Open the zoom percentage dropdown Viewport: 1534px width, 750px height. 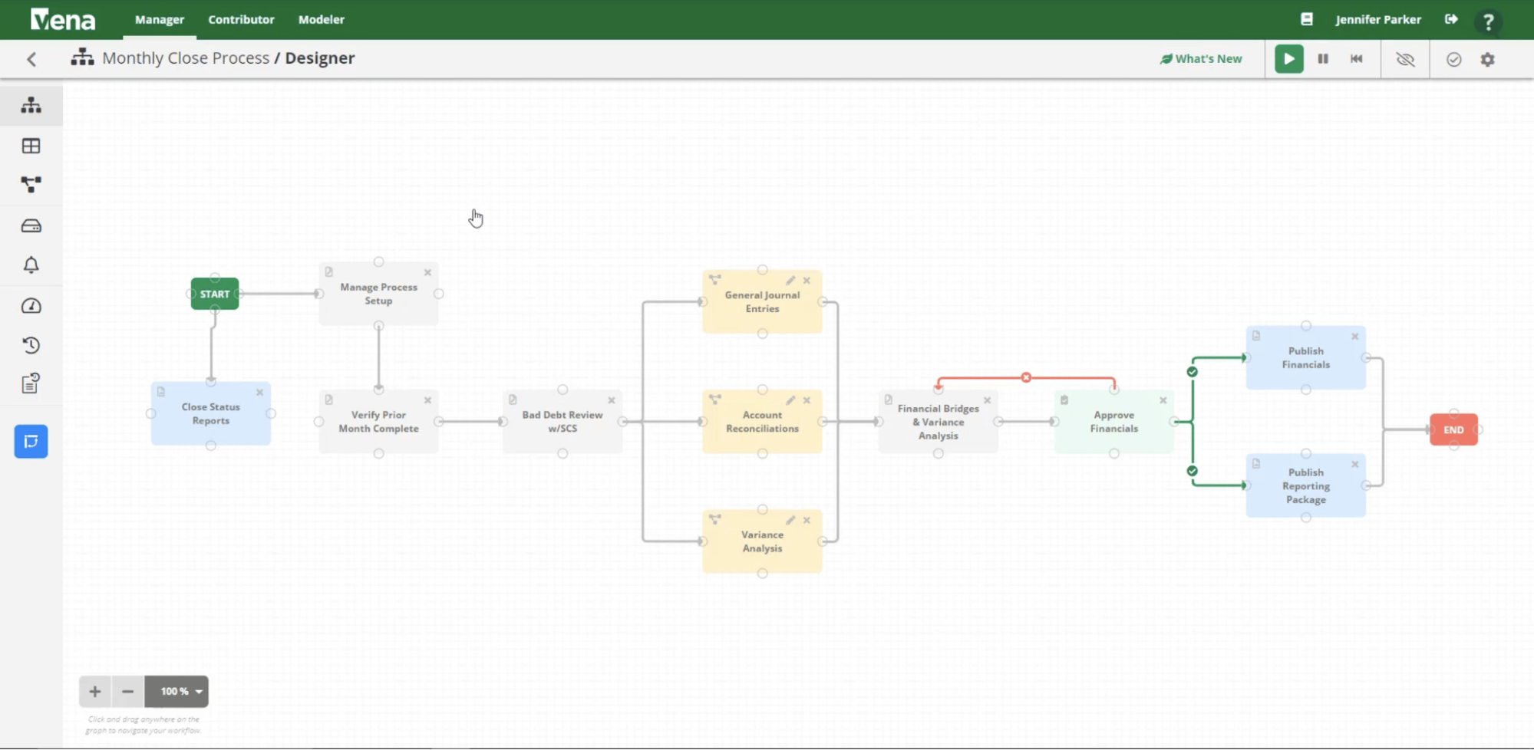pyautogui.click(x=176, y=691)
